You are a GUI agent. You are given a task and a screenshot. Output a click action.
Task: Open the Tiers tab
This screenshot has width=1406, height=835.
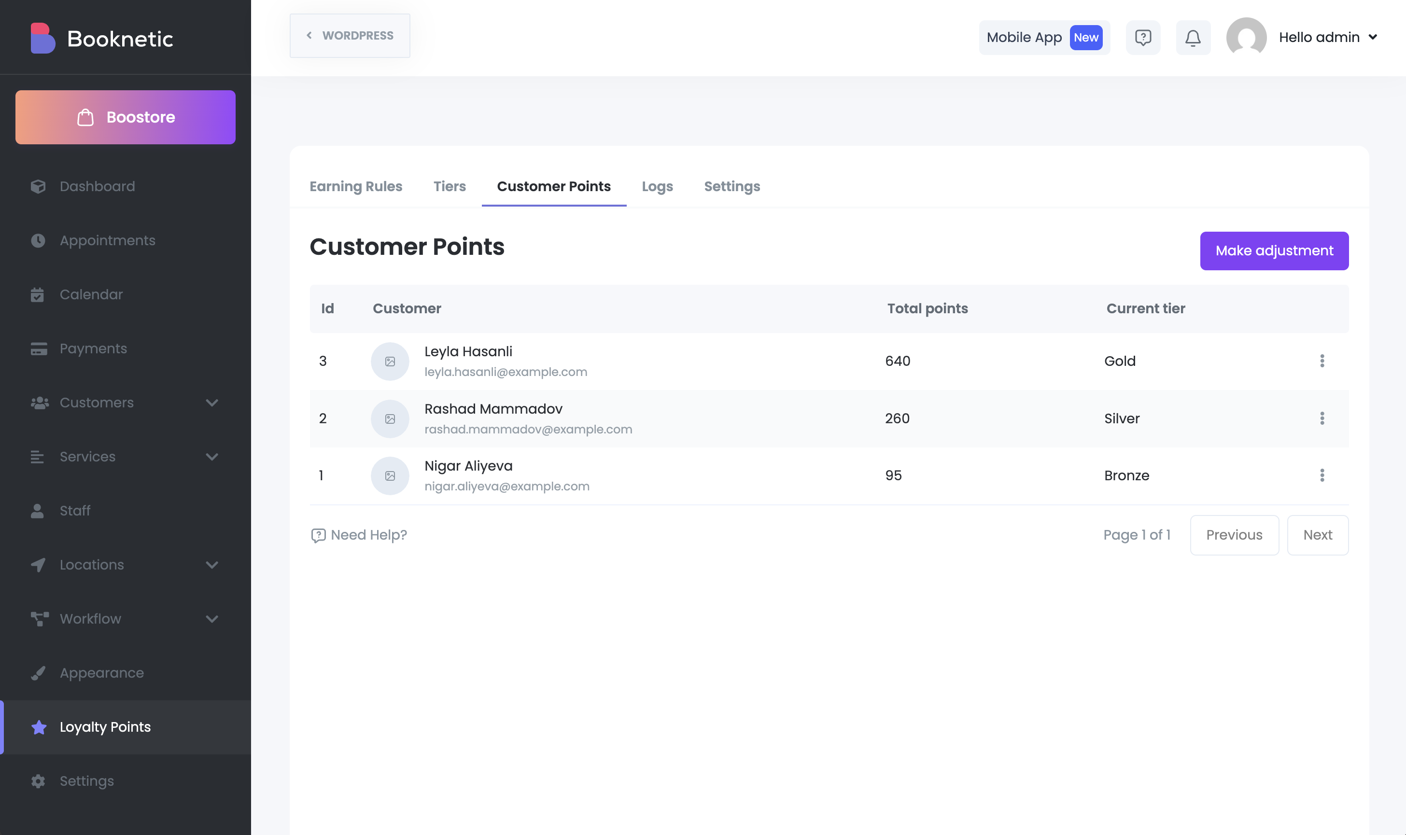(449, 186)
